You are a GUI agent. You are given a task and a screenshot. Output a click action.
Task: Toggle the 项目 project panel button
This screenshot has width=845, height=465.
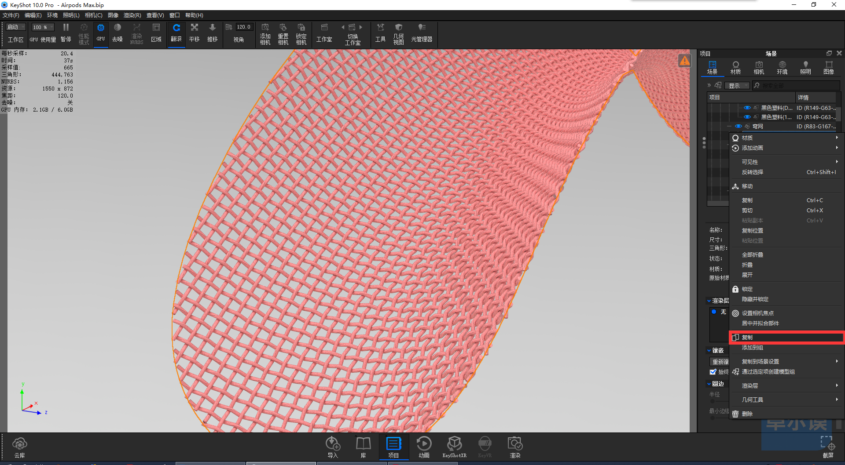[394, 447]
